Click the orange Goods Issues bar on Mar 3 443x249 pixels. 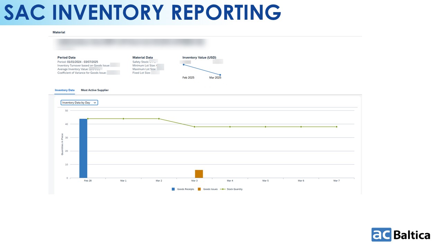[x=199, y=174]
